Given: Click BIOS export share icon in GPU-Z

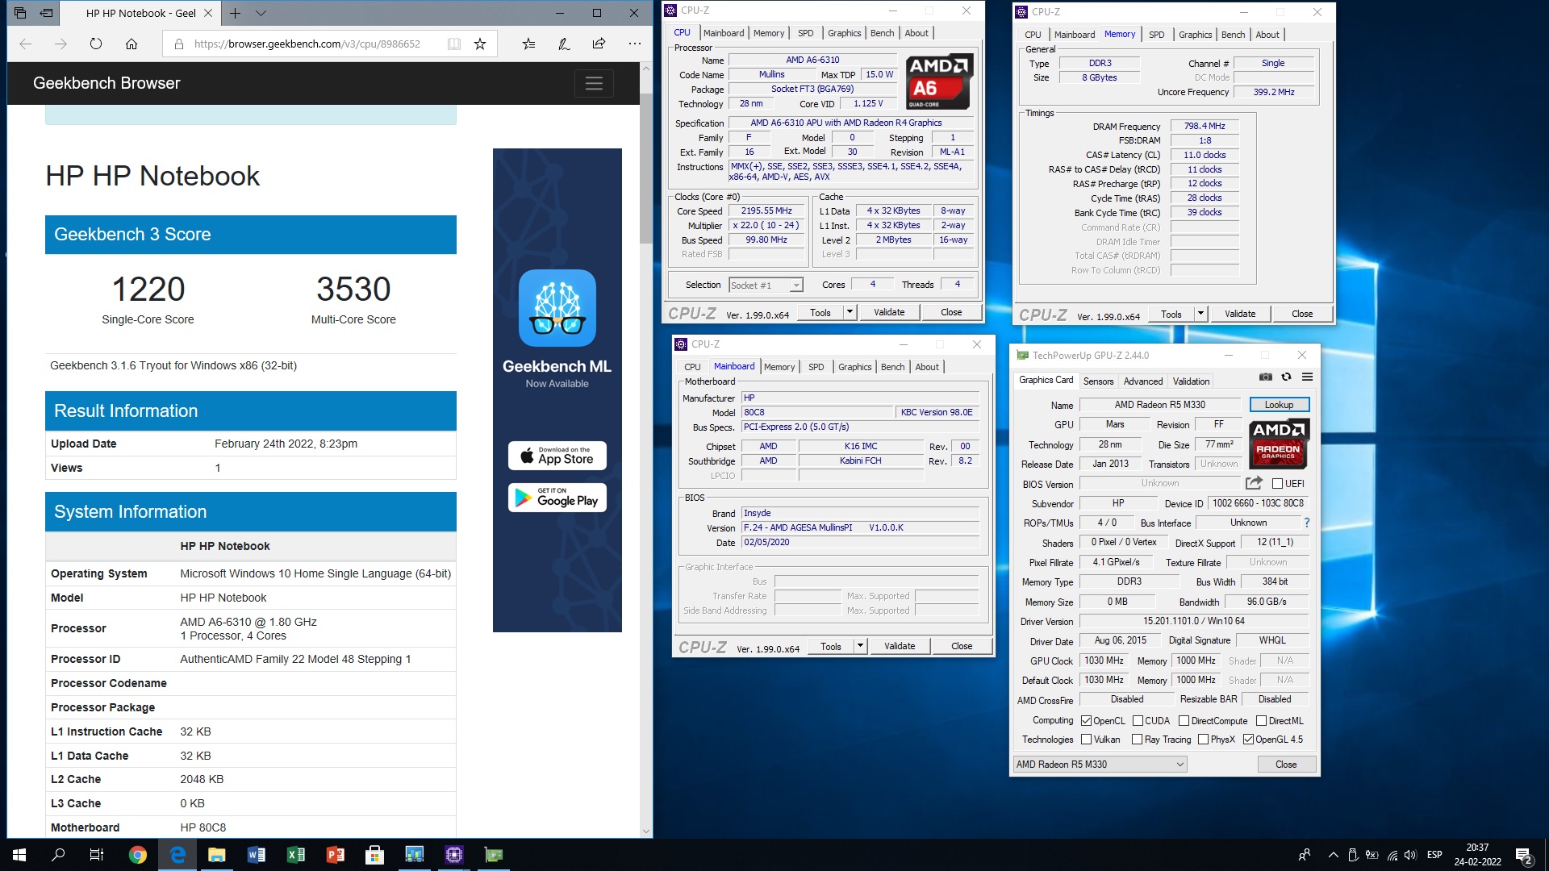Looking at the screenshot, I should (1254, 483).
